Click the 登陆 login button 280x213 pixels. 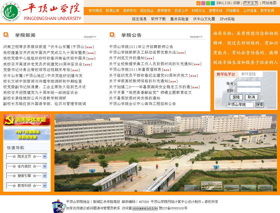[x=236, y=97]
